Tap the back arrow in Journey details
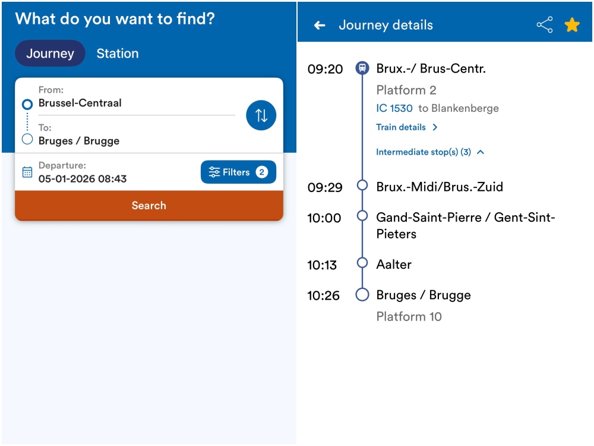The height and width of the screenshot is (446, 594). 320,26
